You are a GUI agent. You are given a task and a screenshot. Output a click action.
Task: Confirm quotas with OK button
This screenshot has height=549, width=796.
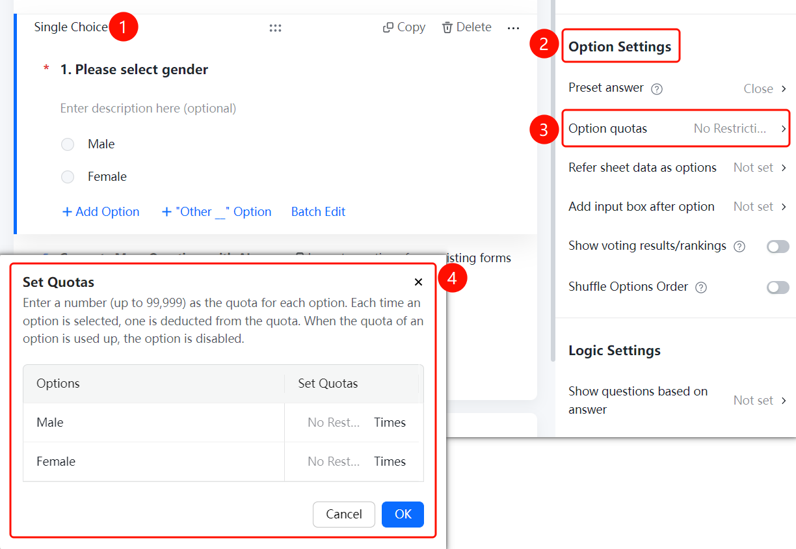[x=403, y=514]
